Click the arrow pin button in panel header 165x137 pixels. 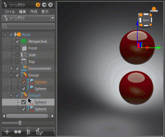coord(44,5)
